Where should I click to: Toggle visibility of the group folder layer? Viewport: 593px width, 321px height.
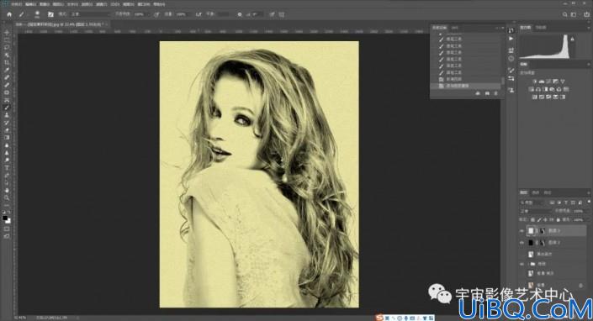tap(522, 264)
